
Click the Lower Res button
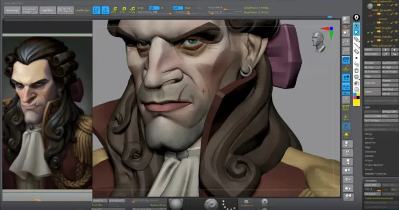[x=372, y=185]
